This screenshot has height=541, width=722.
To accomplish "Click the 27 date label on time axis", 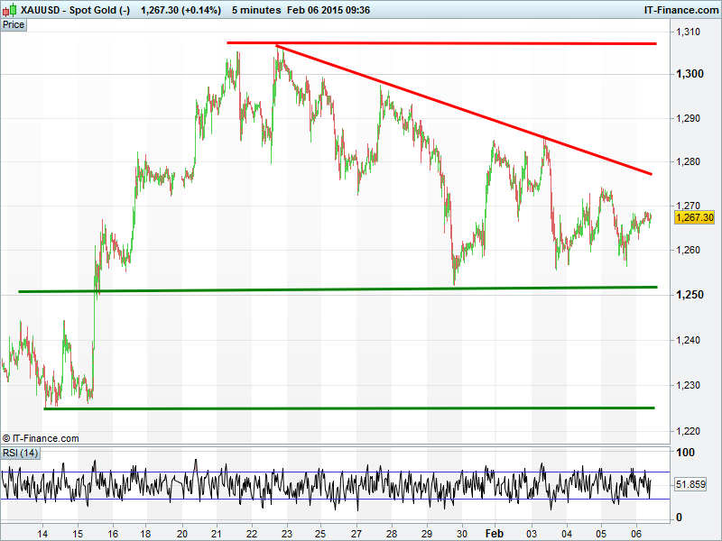I will (x=356, y=534).
